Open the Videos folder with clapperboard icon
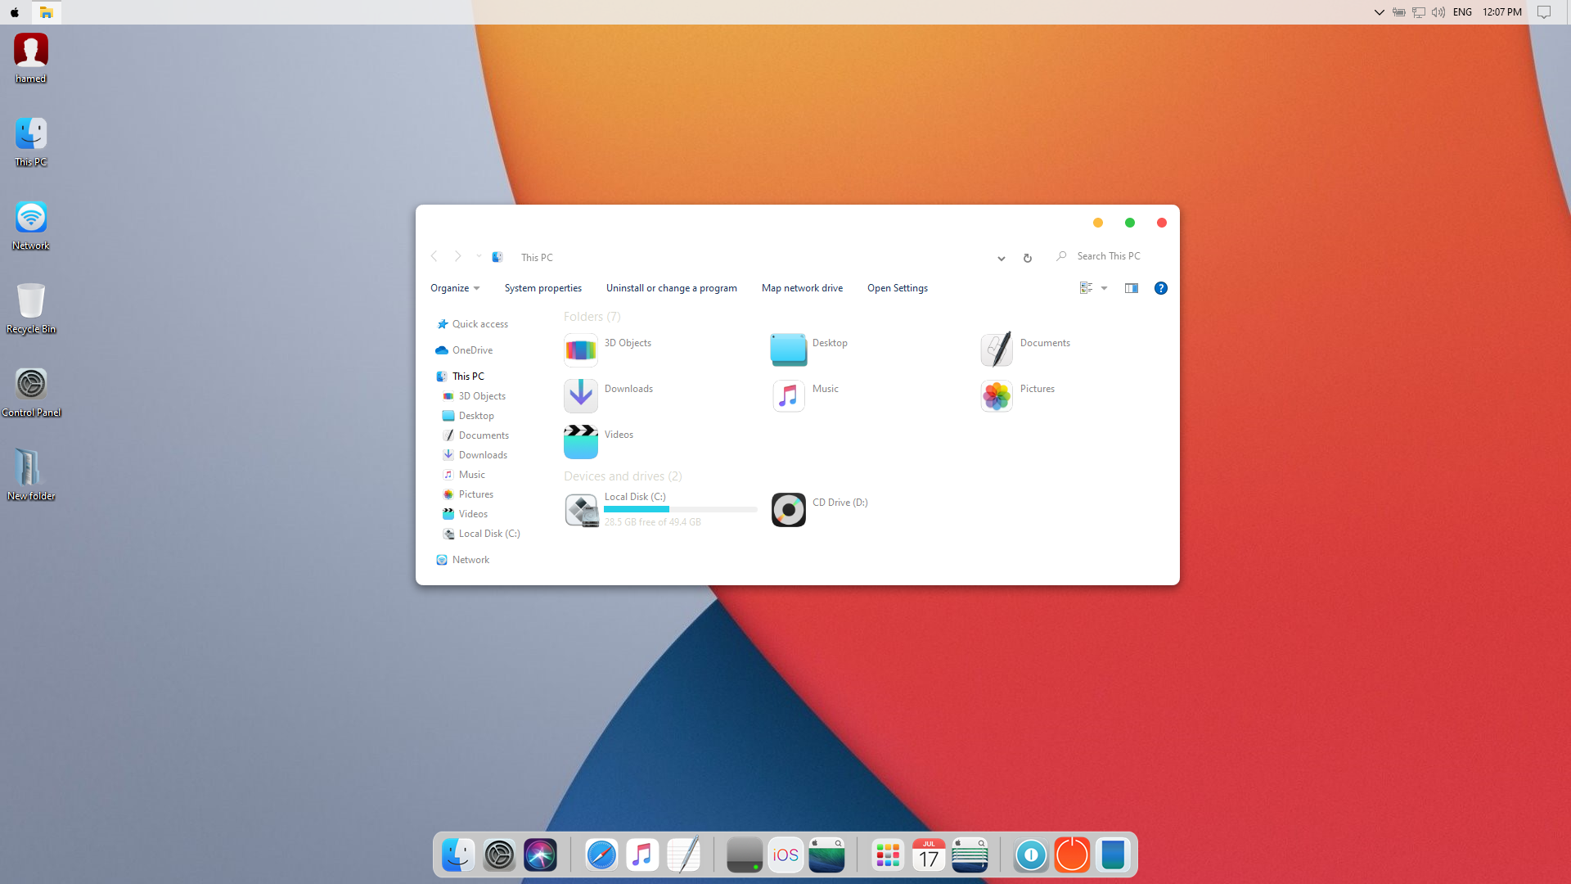 pyautogui.click(x=581, y=442)
